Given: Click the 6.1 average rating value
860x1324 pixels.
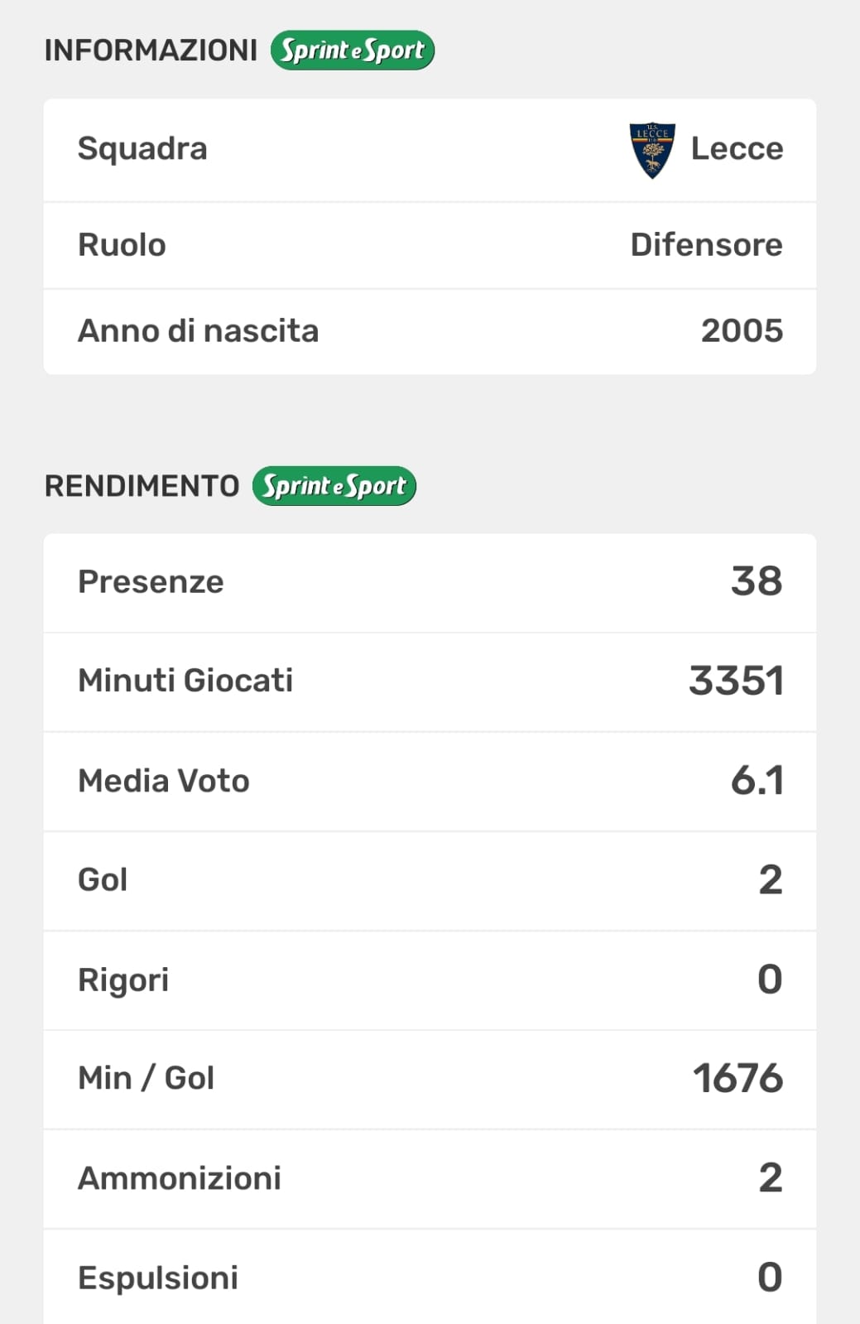Looking at the screenshot, I should [x=757, y=781].
